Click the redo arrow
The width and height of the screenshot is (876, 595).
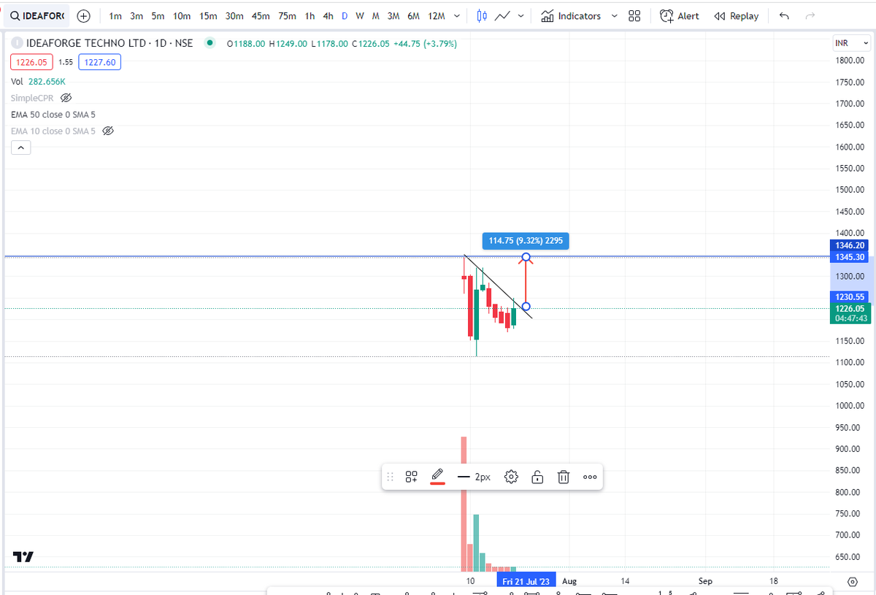(x=809, y=16)
